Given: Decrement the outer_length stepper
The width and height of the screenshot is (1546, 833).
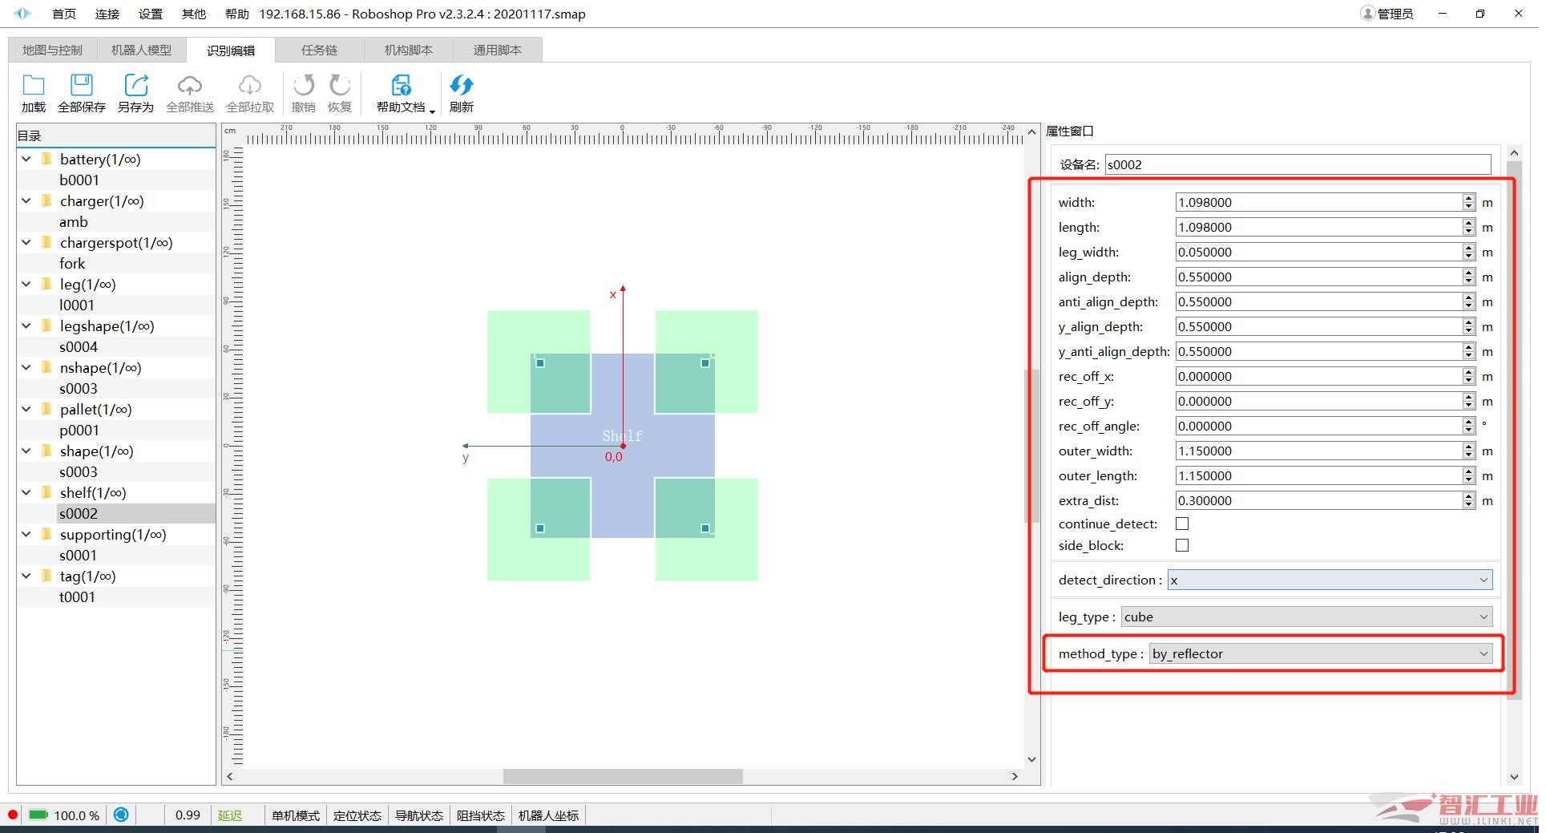Looking at the screenshot, I should 1468,480.
